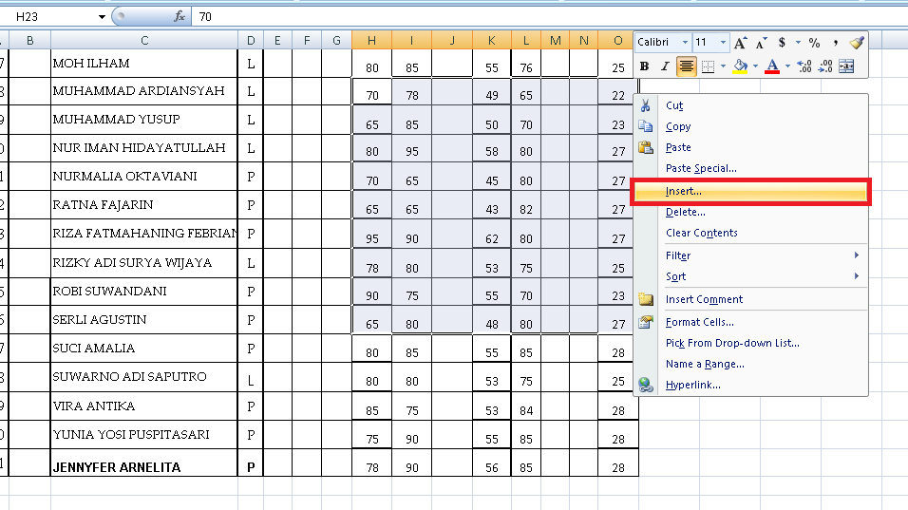This screenshot has width=908, height=510.
Task: Open the Name Box dropdown arrow
Action: point(102,17)
